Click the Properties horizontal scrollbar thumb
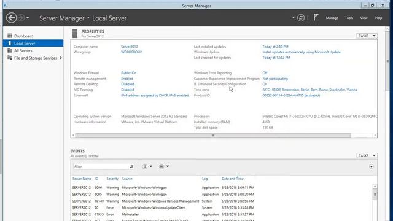 pyautogui.click(x=213, y=135)
